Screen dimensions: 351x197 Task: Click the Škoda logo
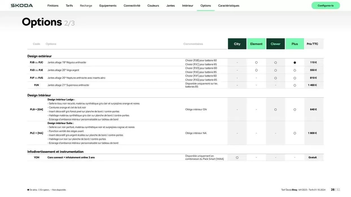[22, 6]
